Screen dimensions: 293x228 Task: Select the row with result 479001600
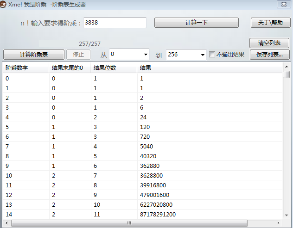pyautogui.click(x=142, y=195)
